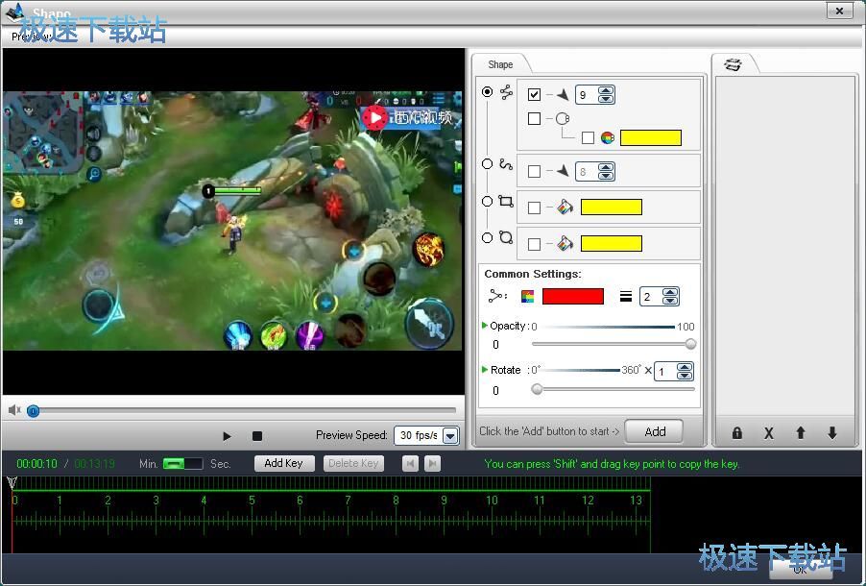This screenshot has height=586, width=866.
Task: Select the ellipse shape radio button
Action: point(487,237)
